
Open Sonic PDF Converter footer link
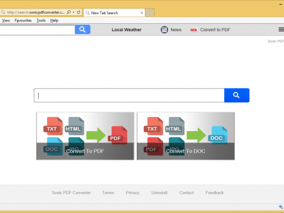pos(71,193)
